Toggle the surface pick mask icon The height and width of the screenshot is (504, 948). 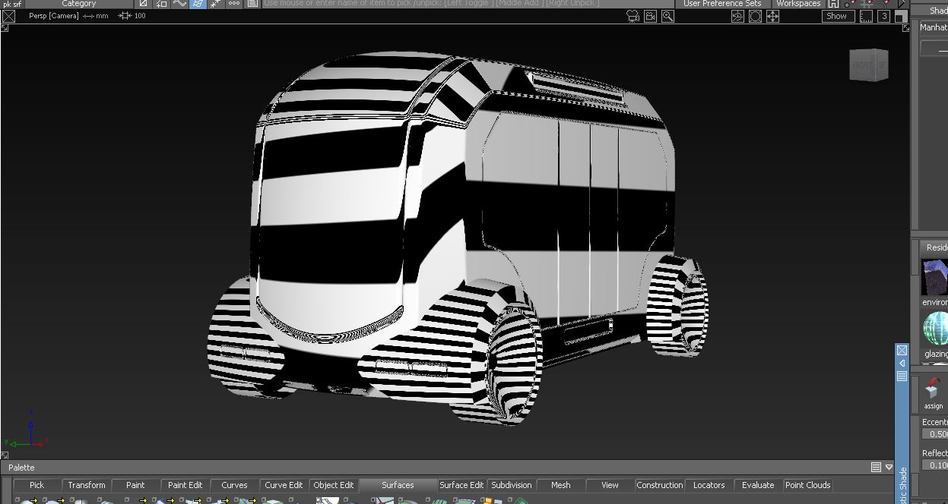coord(198,4)
